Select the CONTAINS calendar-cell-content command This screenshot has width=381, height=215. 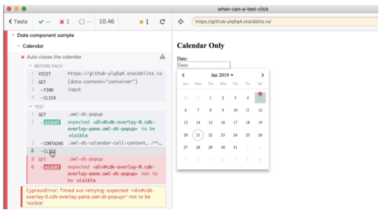pos(96,143)
